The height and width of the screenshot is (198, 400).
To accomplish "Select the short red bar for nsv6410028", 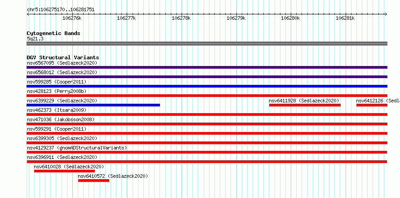I will [64, 171].
